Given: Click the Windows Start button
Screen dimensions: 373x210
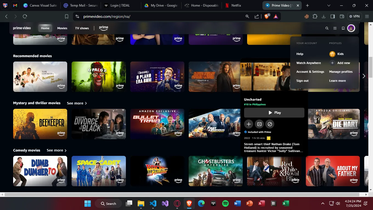Looking at the screenshot, I should click(x=87, y=203).
